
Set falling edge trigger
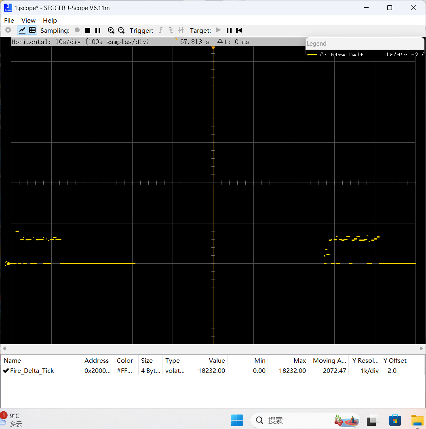[171, 30]
